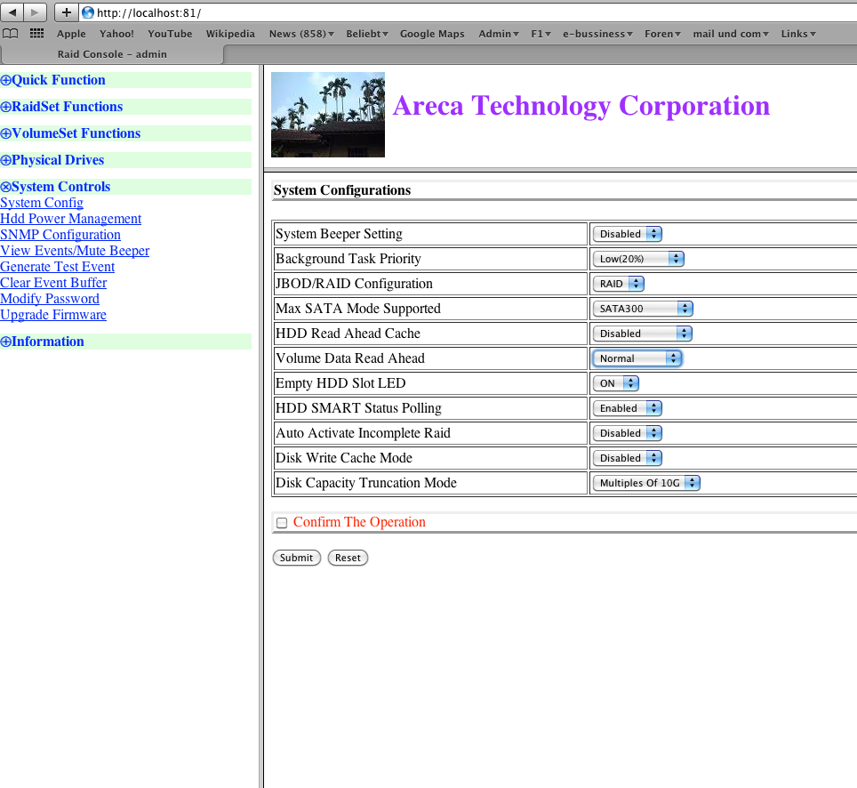The height and width of the screenshot is (788, 857).
Task: Open the Wikipedia bookmark
Action: coord(230,34)
